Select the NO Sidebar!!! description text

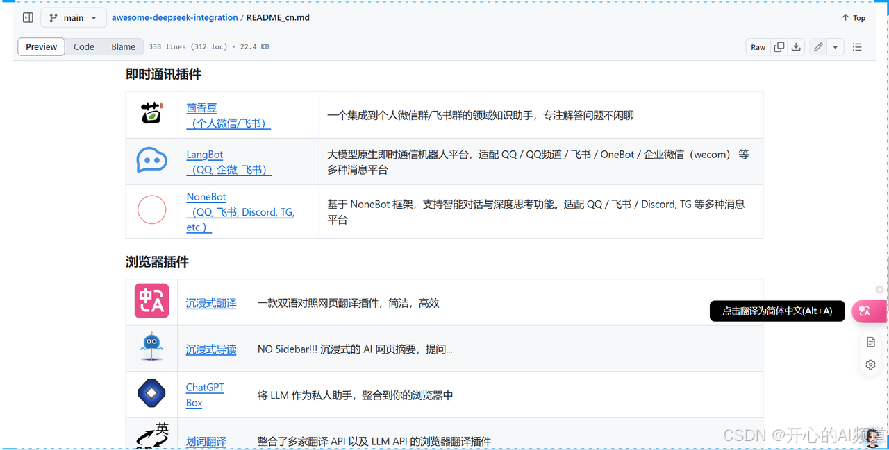click(355, 349)
